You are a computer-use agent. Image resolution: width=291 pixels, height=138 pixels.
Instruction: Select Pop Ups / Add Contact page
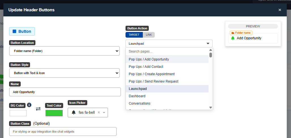(167, 67)
